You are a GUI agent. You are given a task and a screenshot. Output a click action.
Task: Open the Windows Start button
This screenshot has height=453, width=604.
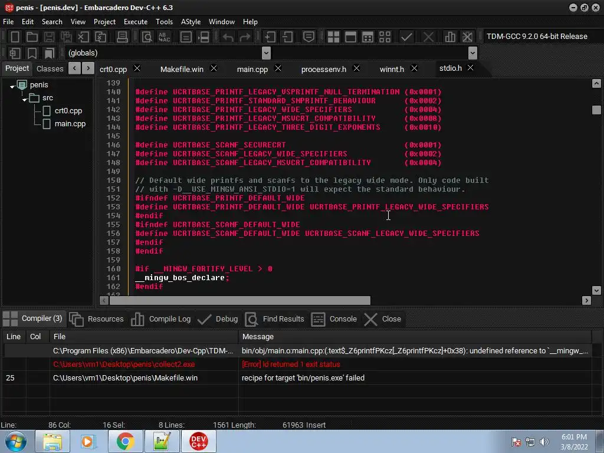pos(16,441)
